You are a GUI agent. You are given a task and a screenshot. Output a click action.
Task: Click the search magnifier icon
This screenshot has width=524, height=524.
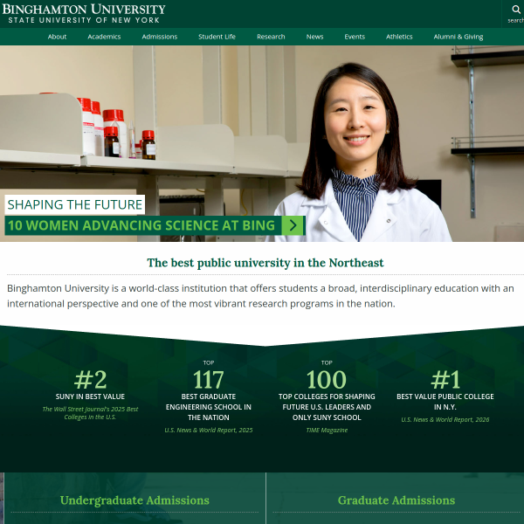pyautogui.click(x=515, y=10)
